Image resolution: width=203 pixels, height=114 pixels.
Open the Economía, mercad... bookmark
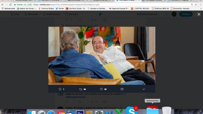click(x=180, y=9)
